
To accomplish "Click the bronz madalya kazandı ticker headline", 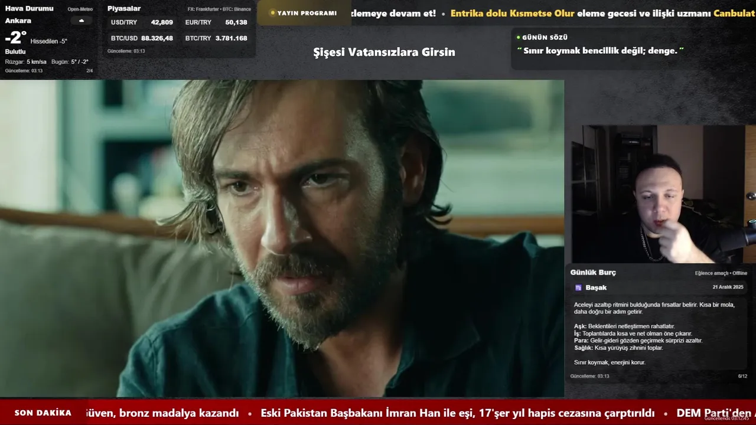I will click(x=162, y=413).
